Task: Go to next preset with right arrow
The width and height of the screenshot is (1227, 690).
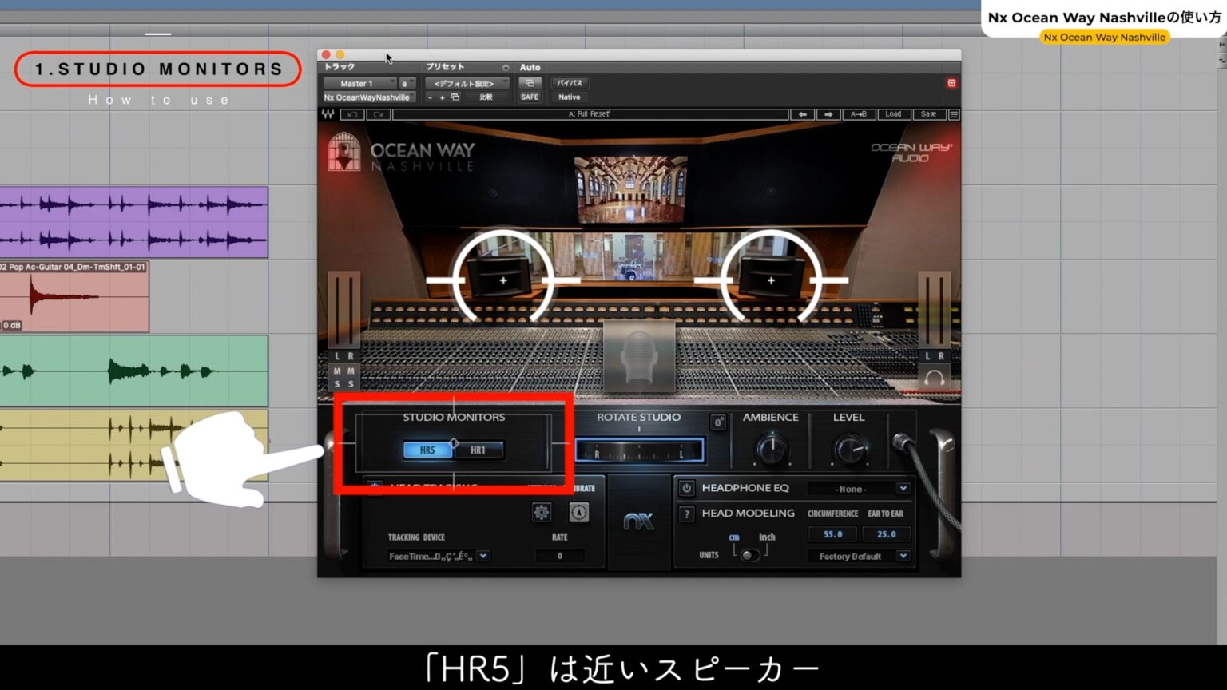Action: 828,114
